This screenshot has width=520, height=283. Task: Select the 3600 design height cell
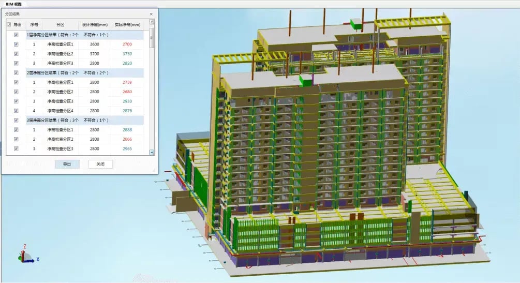click(x=94, y=44)
